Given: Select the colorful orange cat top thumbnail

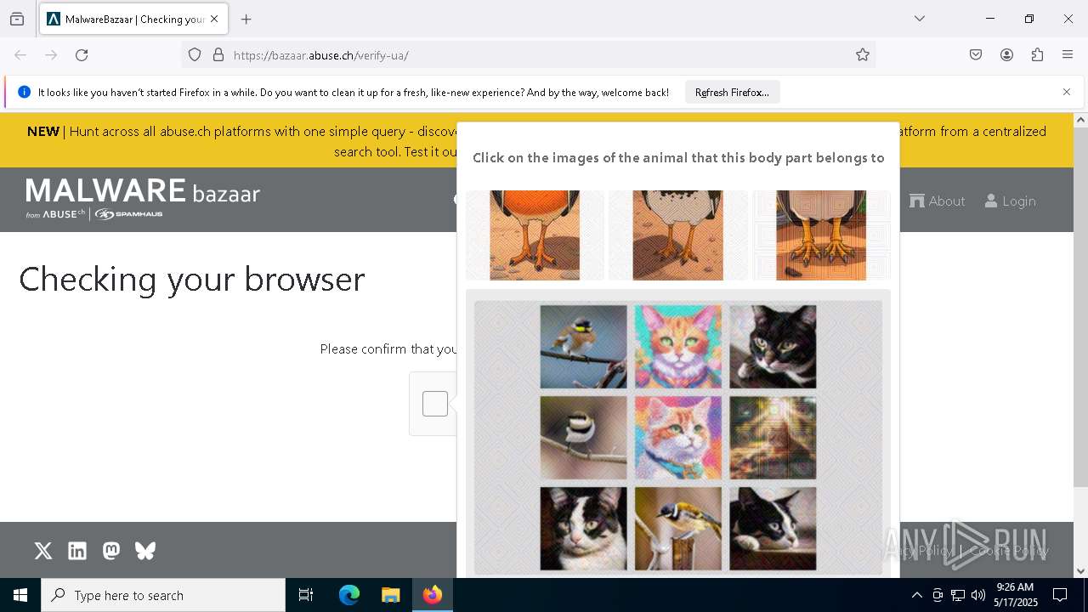Looking at the screenshot, I should (678, 347).
